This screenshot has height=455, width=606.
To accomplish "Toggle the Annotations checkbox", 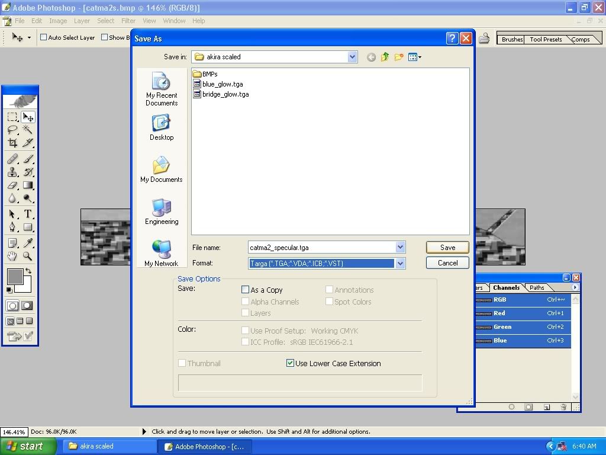I will coord(329,289).
